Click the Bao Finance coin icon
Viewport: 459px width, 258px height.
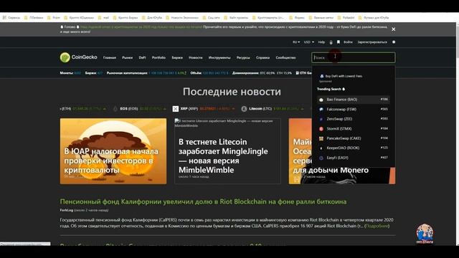pos(321,100)
